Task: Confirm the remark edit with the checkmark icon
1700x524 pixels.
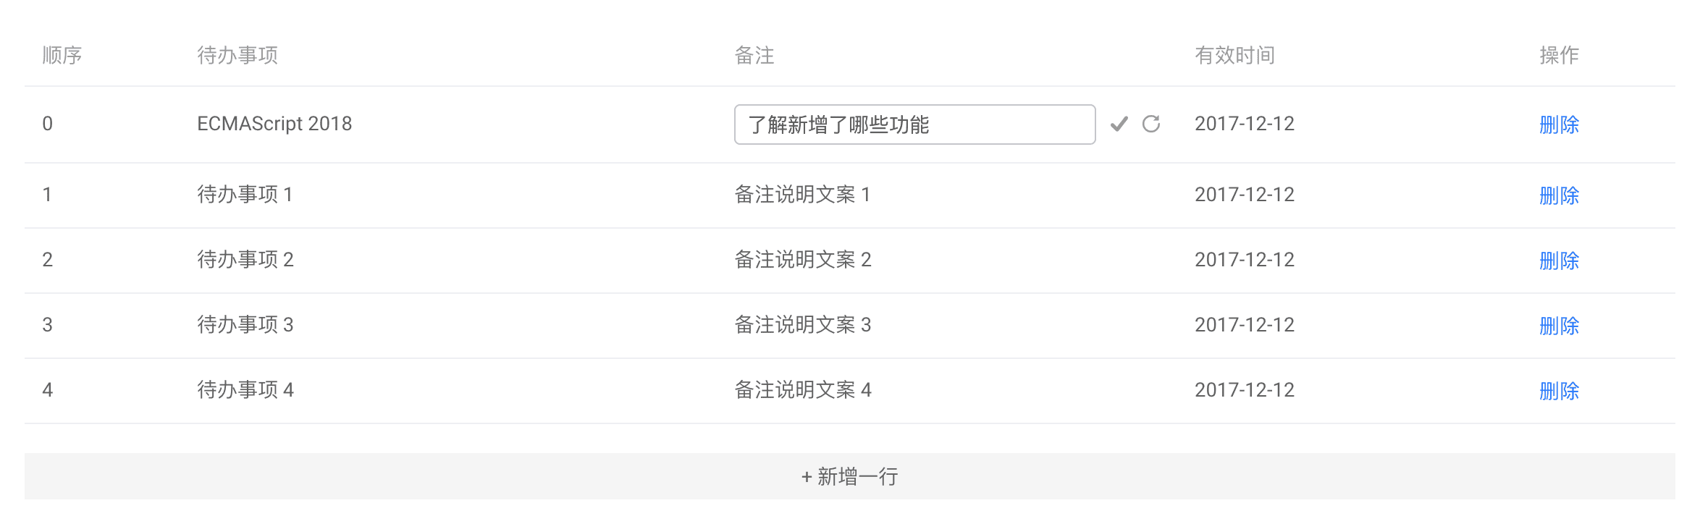Action: [x=1119, y=124]
